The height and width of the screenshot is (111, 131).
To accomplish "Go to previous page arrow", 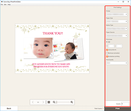I will point(33,102).
